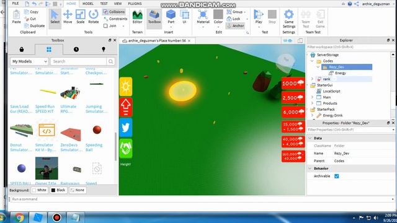Open the Toolbox recent clock tab
Viewport: 397px width, 223px height.
click(x=76, y=50)
